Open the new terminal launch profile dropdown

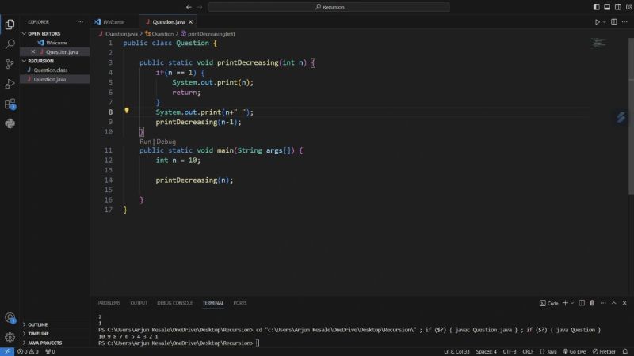[572, 303]
